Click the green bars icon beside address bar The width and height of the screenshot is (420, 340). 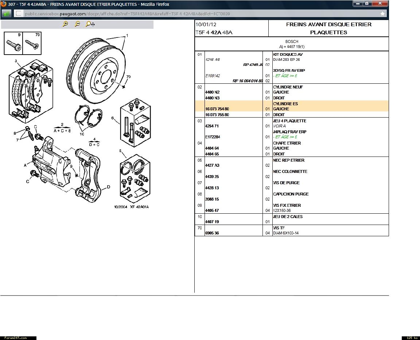(6, 13)
